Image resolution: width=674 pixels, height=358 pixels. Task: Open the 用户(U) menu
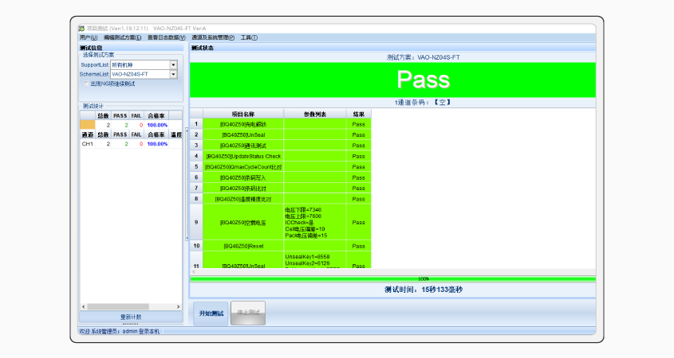(x=89, y=37)
